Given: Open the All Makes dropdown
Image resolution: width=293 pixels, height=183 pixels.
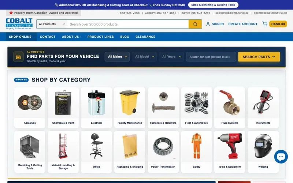Looking at the screenshot, I should click(117, 57).
